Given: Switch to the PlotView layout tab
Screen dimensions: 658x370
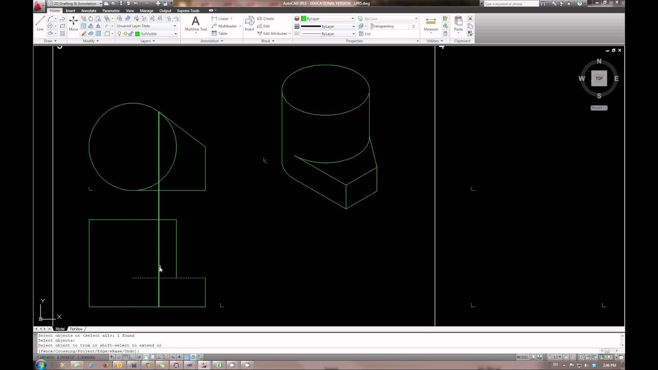Looking at the screenshot, I should pyautogui.click(x=76, y=329).
